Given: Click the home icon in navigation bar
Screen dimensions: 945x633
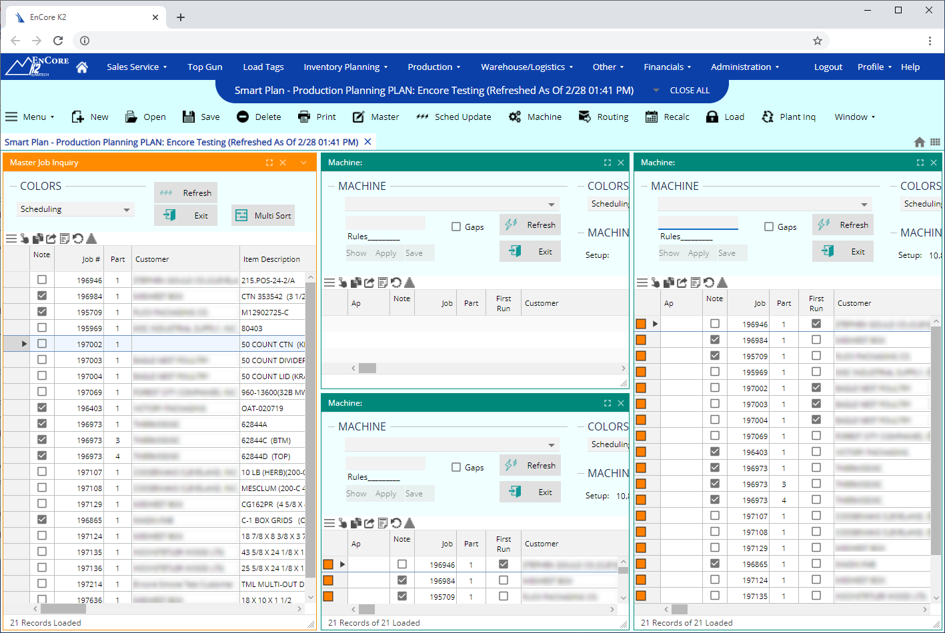Looking at the screenshot, I should (82, 67).
